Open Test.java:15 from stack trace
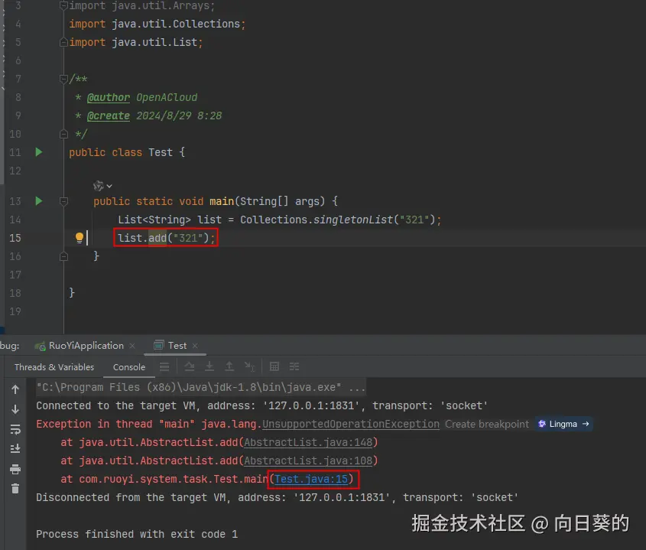Viewport: 646px width, 550px height. point(313,479)
